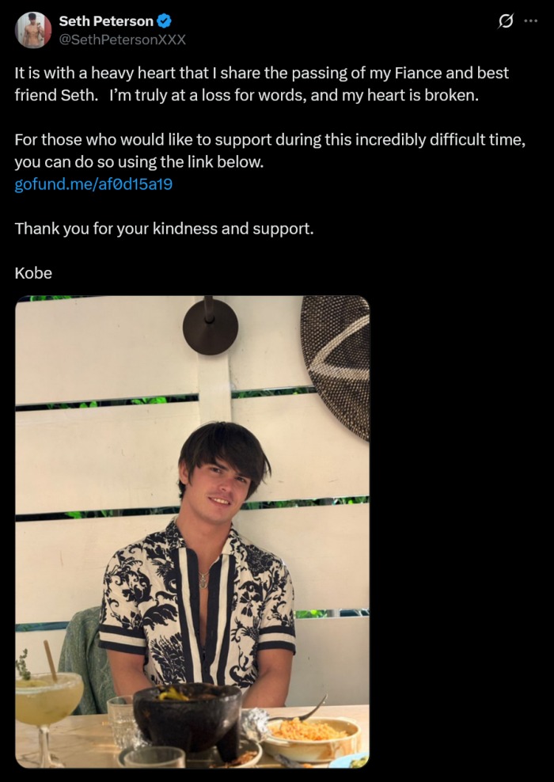Click the empty drinking glass in the photo
Screen dimensions: 554x782
[121, 719]
